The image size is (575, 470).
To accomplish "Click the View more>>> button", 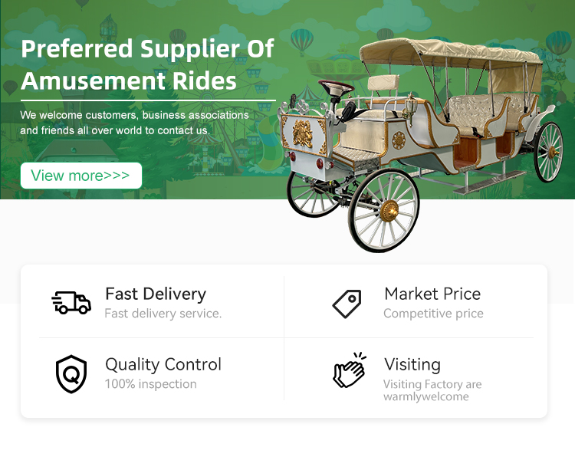I will (81, 176).
